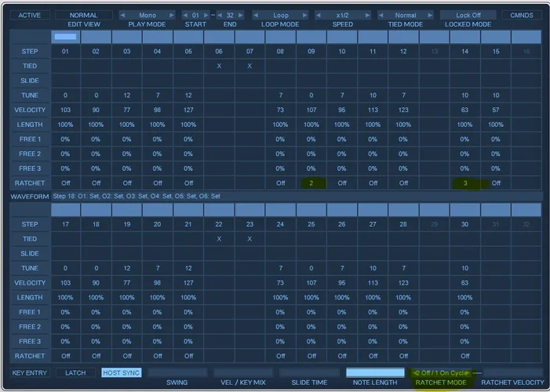Click the left arrow of Tied Mode
The width and height of the screenshot is (550, 392).
click(x=381, y=15)
